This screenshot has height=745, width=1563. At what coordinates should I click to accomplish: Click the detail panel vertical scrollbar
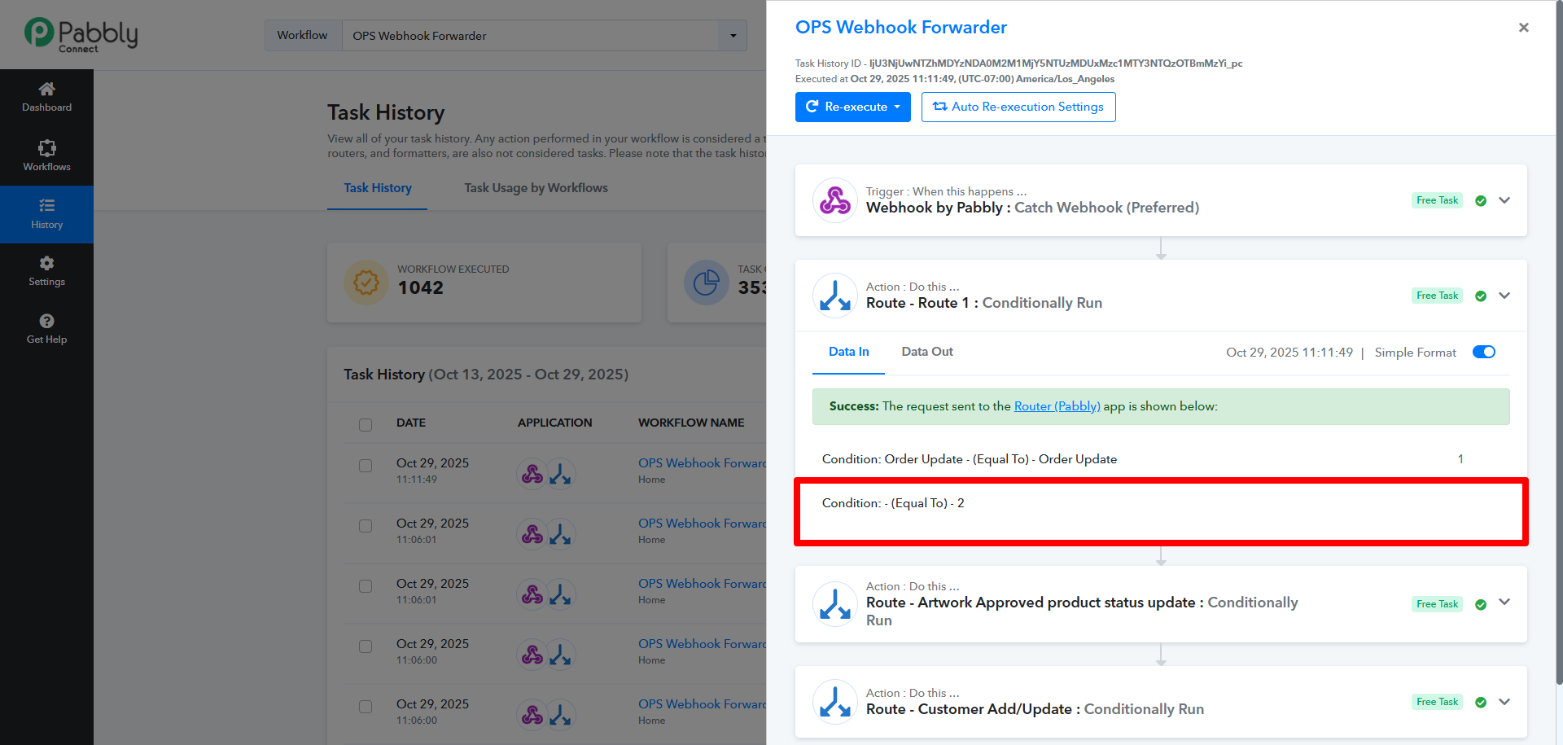tap(1558, 342)
